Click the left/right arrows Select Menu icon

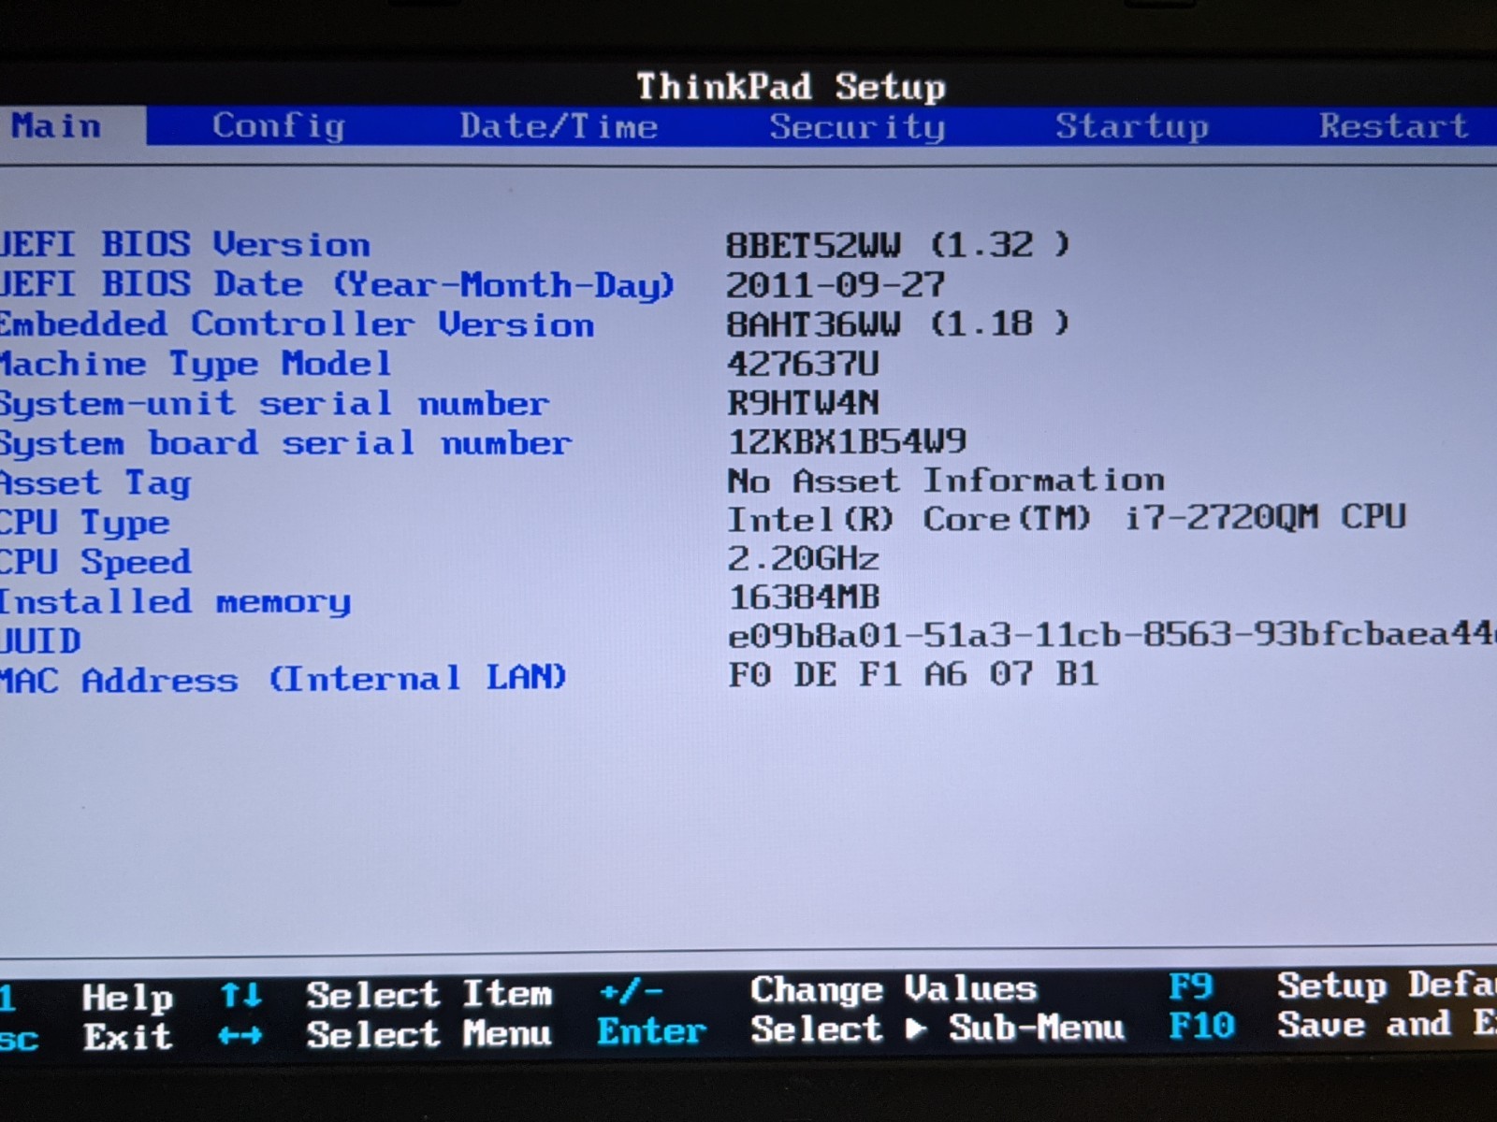pyautogui.click(x=240, y=1035)
